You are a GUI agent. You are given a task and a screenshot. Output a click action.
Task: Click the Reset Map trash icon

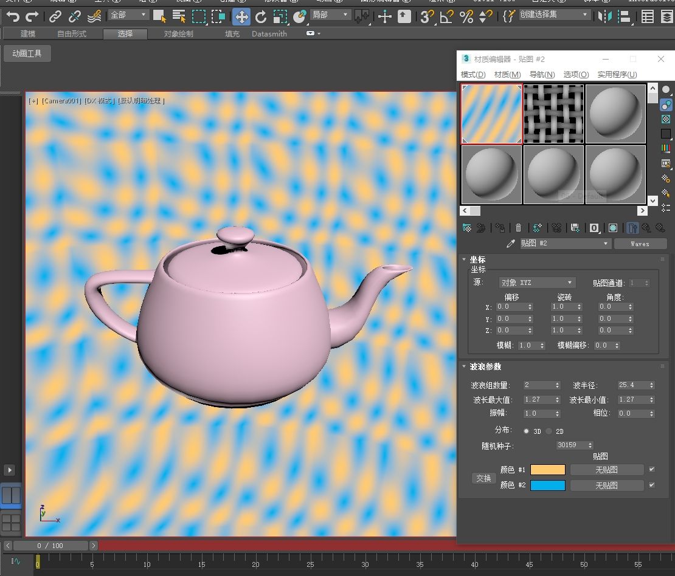coord(518,228)
